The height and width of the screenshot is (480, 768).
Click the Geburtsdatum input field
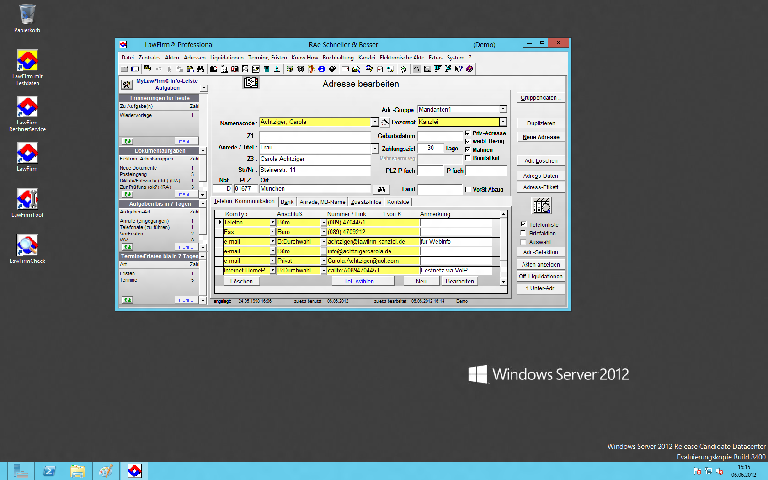pyautogui.click(x=440, y=136)
